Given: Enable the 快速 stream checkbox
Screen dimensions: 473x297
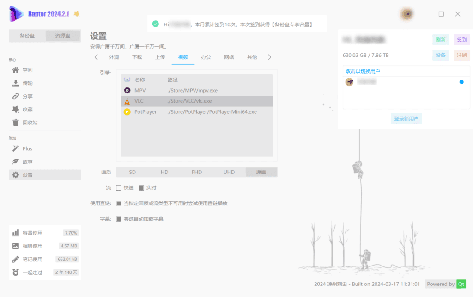Looking at the screenshot, I should (x=119, y=188).
